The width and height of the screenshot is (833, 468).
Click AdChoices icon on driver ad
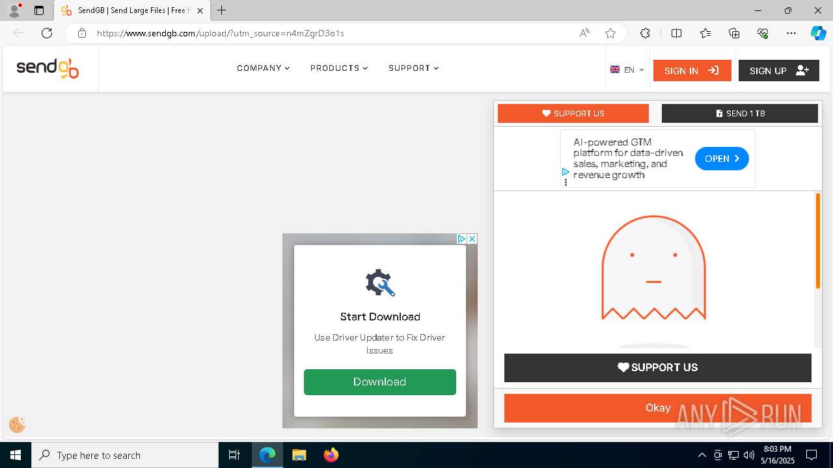tap(461, 239)
